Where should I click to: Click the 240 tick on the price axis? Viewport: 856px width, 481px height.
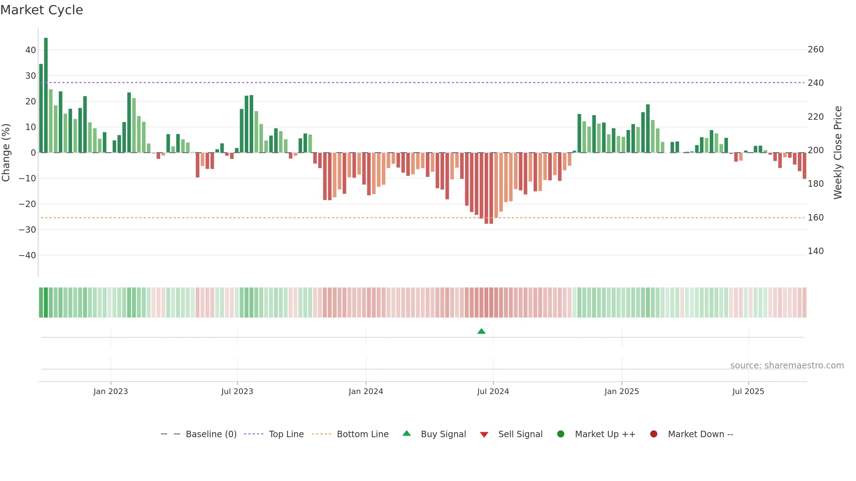[x=816, y=83]
